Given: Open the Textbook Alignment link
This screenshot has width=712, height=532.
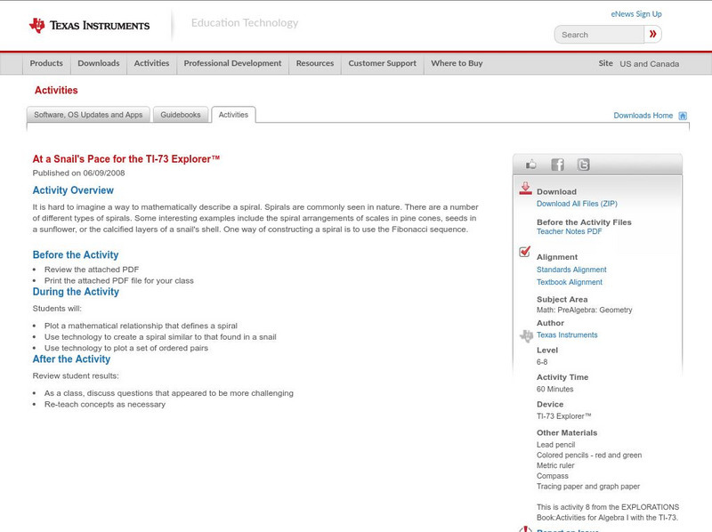Looking at the screenshot, I should [570, 282].
